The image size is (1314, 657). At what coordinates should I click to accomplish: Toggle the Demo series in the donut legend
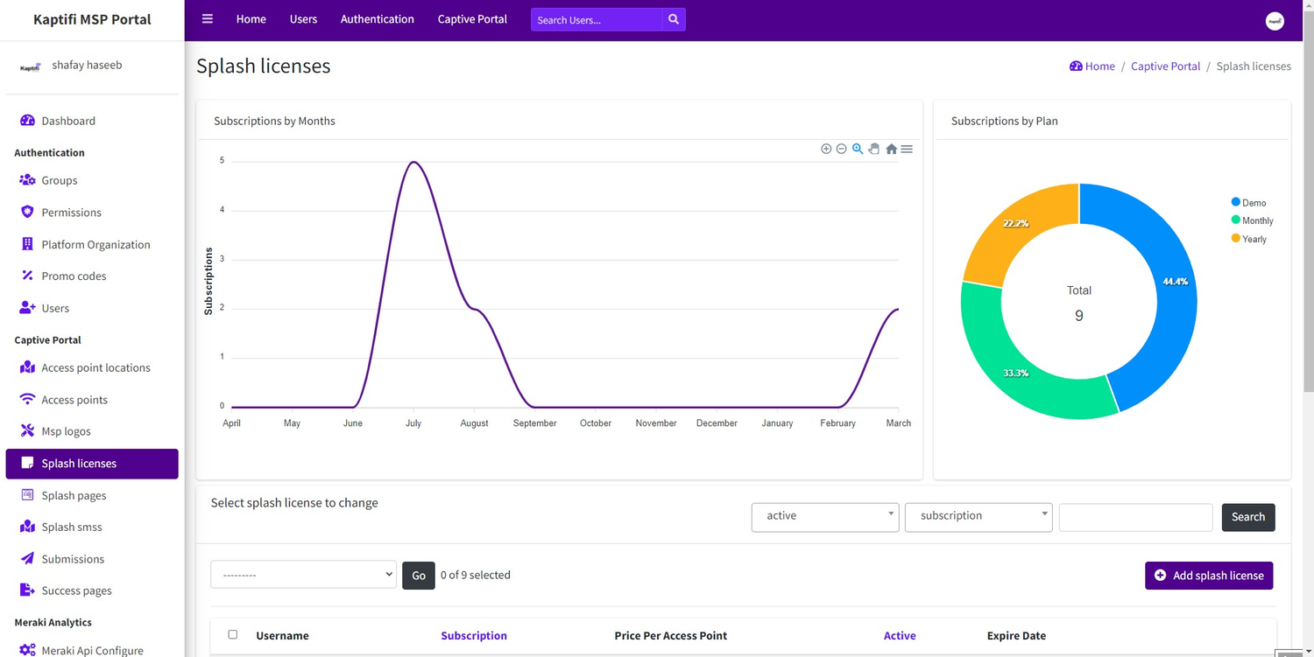pyautogui.click(x=1250, y=202)
